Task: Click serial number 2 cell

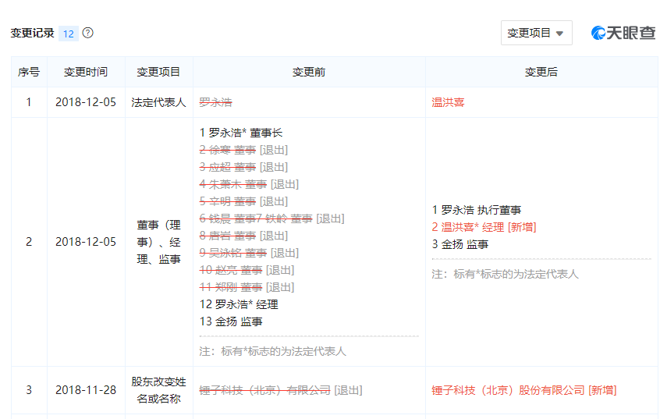Action: pos(29,242)
